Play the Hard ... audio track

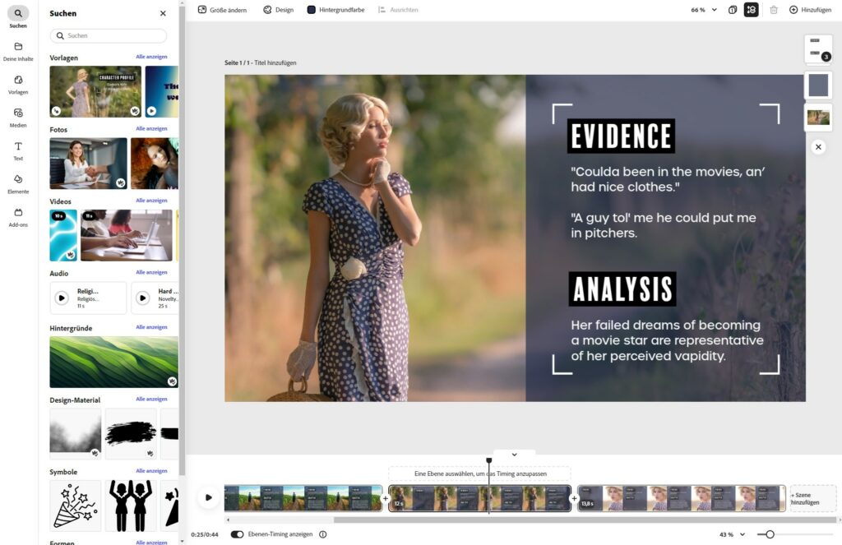pos(143,298)
